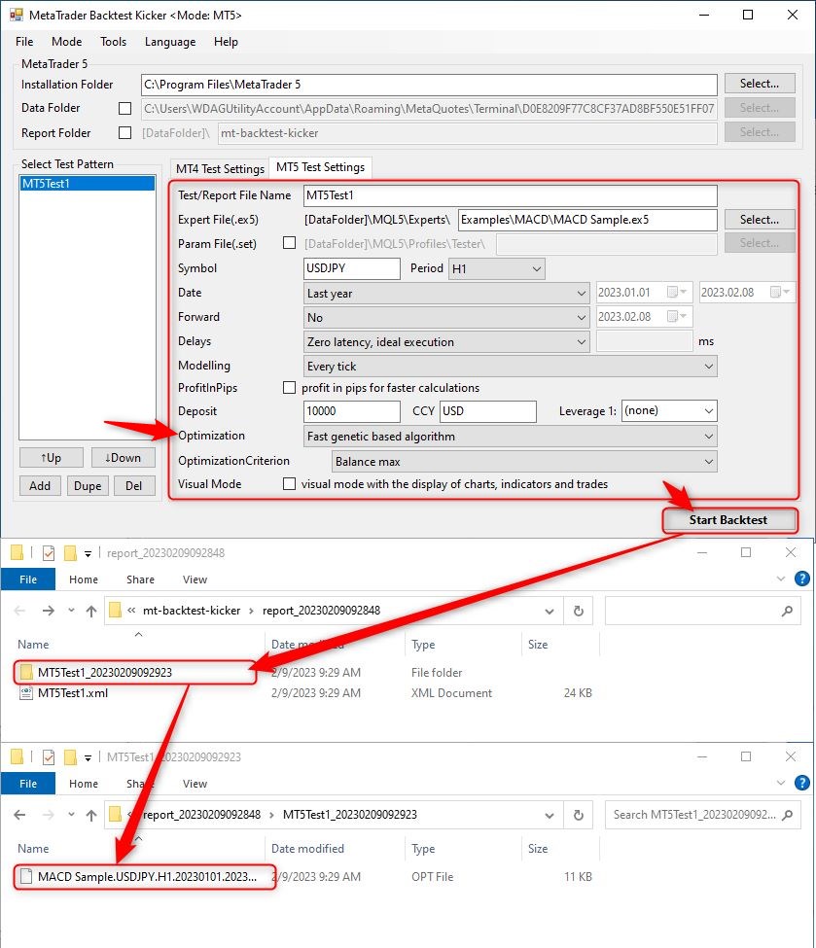Open Optimization 'Fast genetic based algorithm' dropdown
This screenshot has width=816, height=948.
click(x=510, y=436)
